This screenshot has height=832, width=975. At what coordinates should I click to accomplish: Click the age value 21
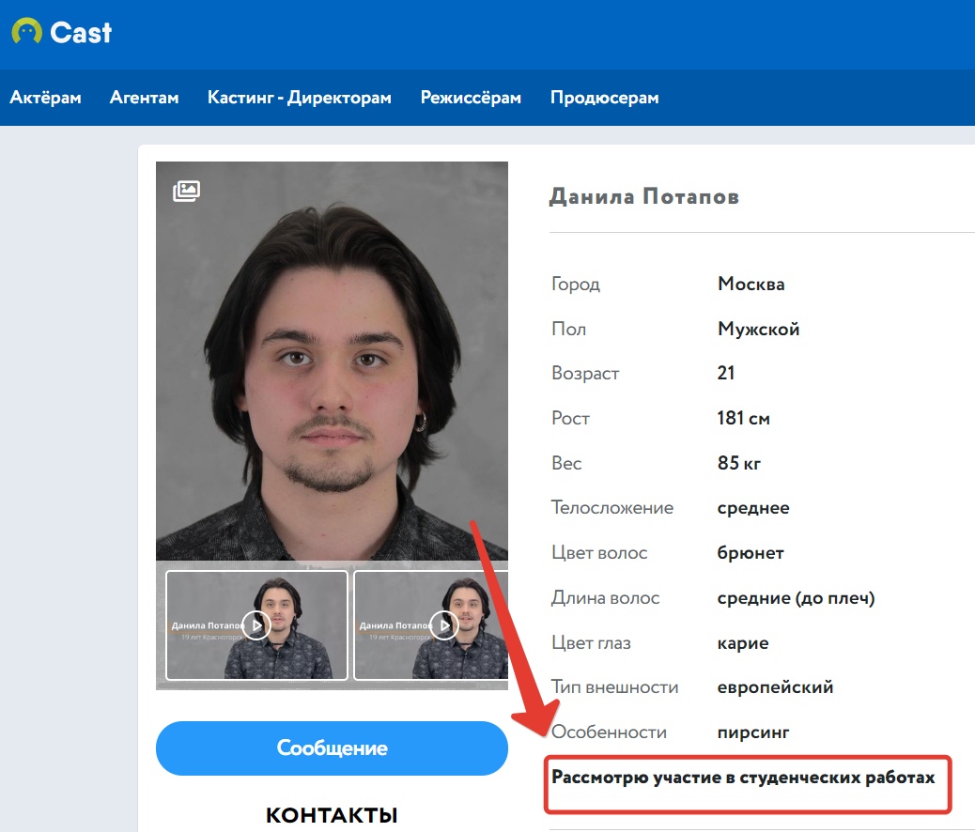726,373
